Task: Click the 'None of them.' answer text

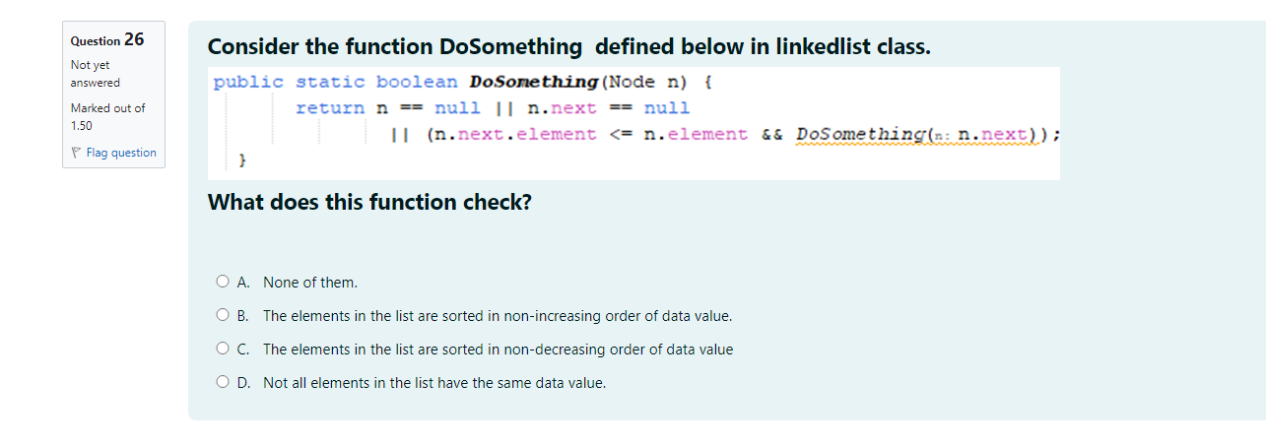Action: [x=310, y=283]
